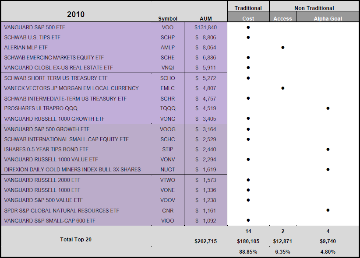Select the "VNQI" ticker symbol
Image resolution: width=360 pixels, height=258 pixels.
(x=168, y=68)
